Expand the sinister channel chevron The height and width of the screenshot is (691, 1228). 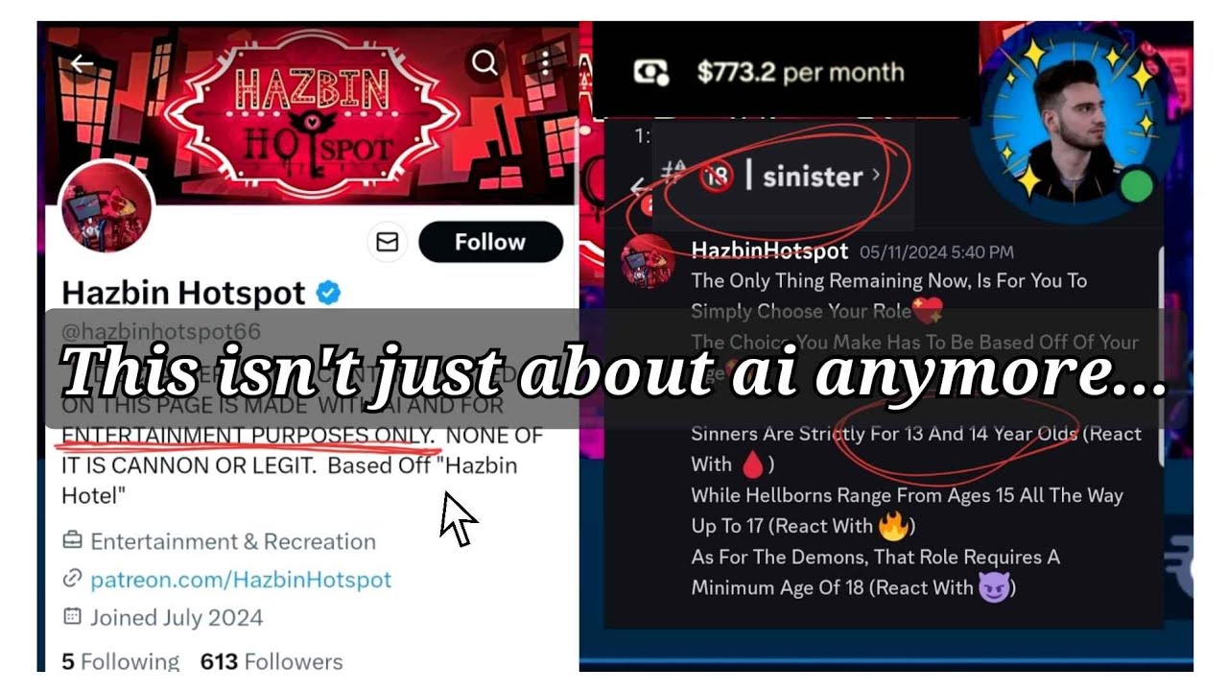pos(875,176)
